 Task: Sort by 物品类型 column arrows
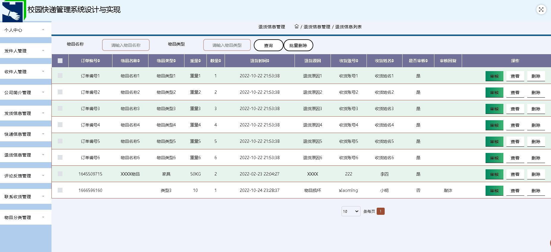(175, 61)
